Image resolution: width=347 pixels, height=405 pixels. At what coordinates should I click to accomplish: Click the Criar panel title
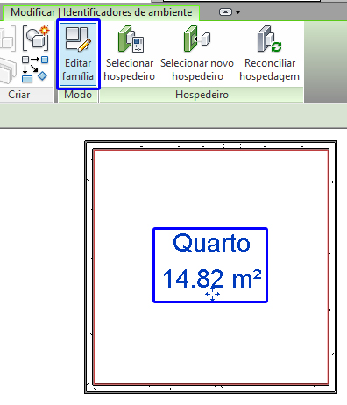(x=19, y=95)
